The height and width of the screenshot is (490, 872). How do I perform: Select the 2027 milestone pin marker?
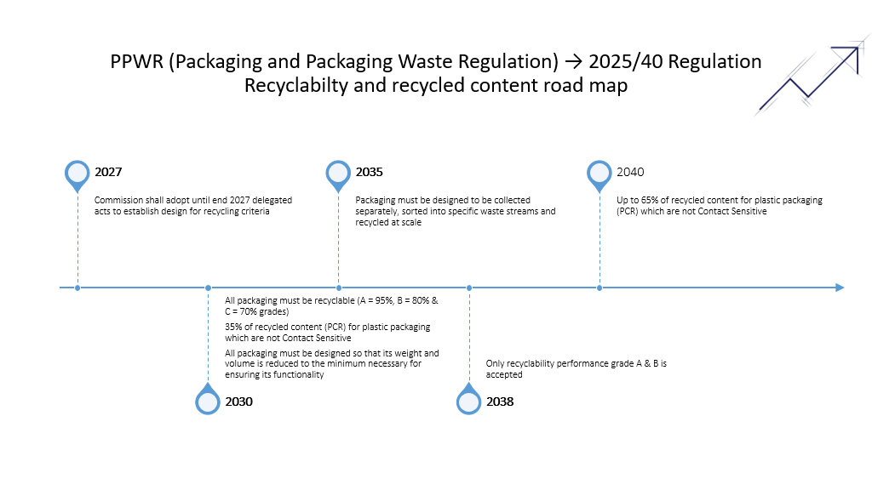click(77, 174)
